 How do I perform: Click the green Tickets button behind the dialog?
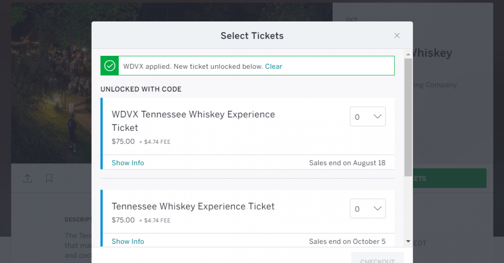point(449,178)
